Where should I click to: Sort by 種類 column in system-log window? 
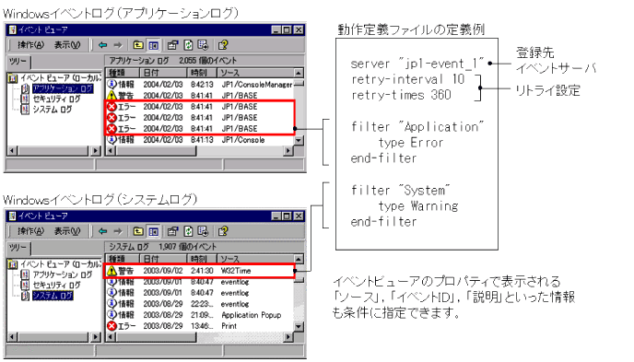[123, 259]
